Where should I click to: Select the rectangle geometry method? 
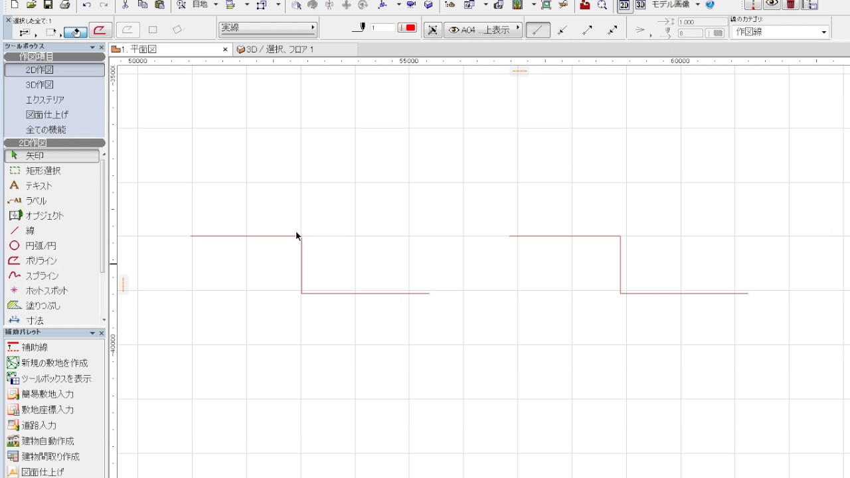coord(153,30)
